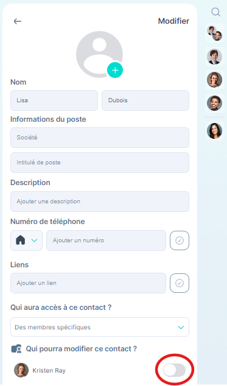Click the Intitulé de poste field
This screenshot has width=227, height=386.
pyautogui.click(x=100, y=163)
